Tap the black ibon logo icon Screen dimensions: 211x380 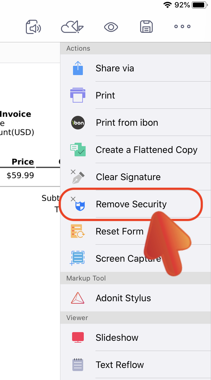point(78,123)
